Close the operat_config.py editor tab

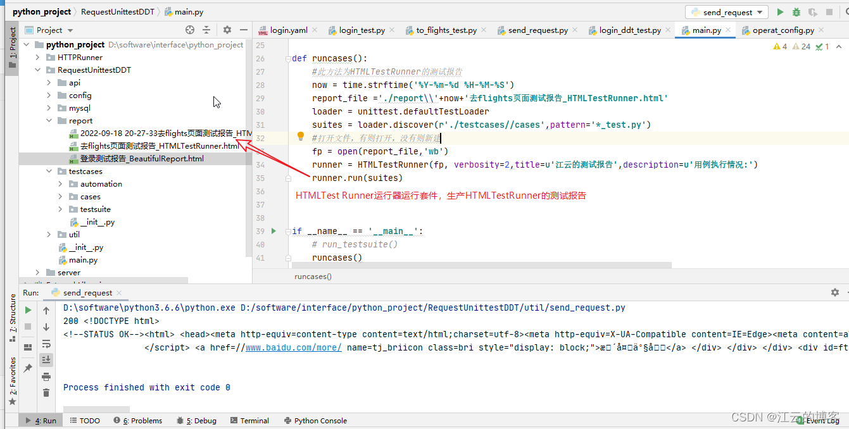[821, 30]
